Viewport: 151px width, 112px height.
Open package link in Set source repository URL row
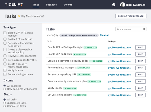tap(119, 75)
